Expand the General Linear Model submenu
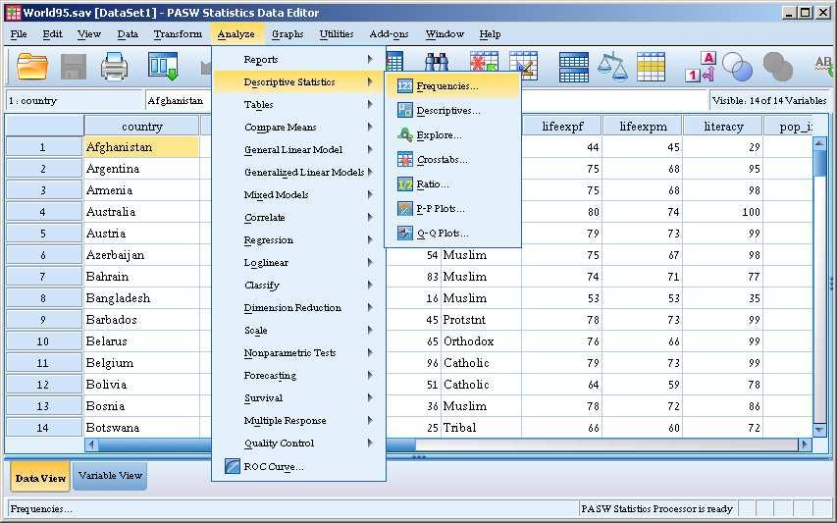Image resolution: width=837 pixels, height=523 pixels. tap(299, 149)
